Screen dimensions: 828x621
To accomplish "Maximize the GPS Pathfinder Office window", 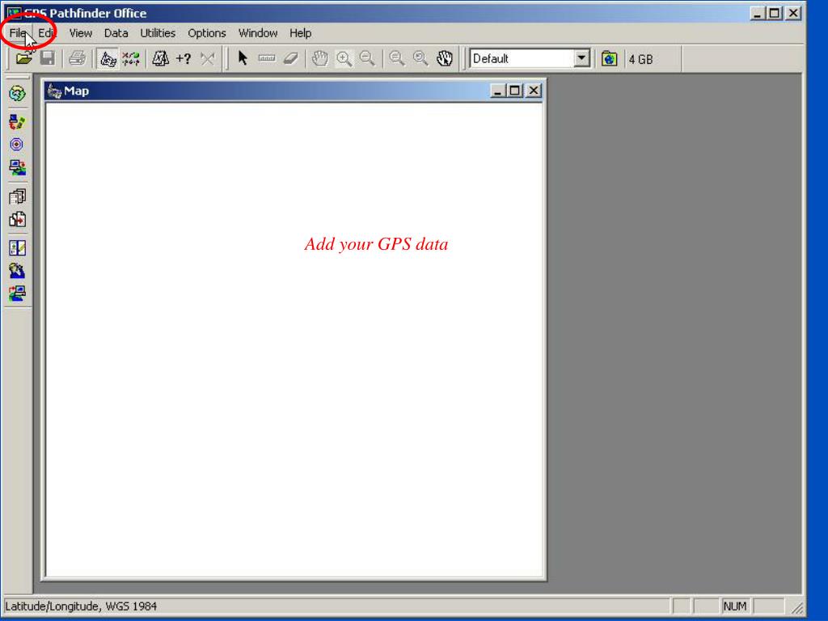I will (x=775, y=13).
